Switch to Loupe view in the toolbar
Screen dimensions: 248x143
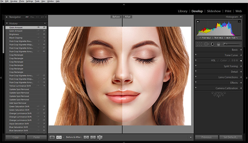tap(52, 137)
